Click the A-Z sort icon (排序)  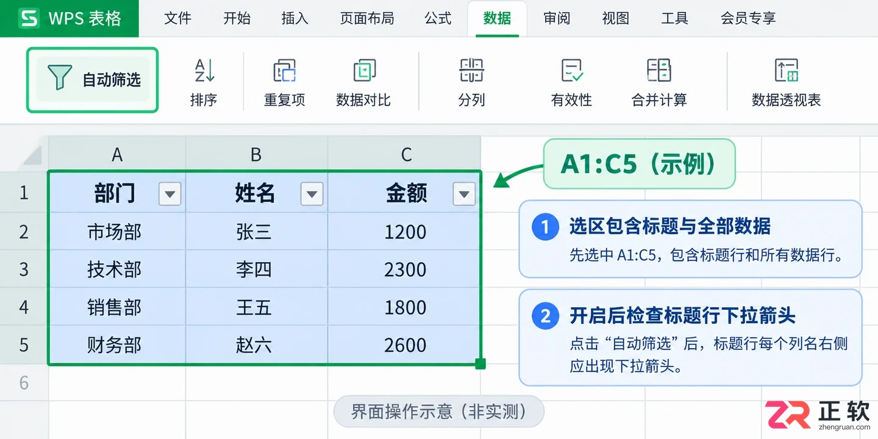(x=204, y=71)
